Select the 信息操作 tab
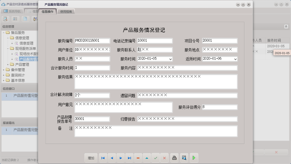The height and width of the screenshot is (164, 291). tap(47, 12)
